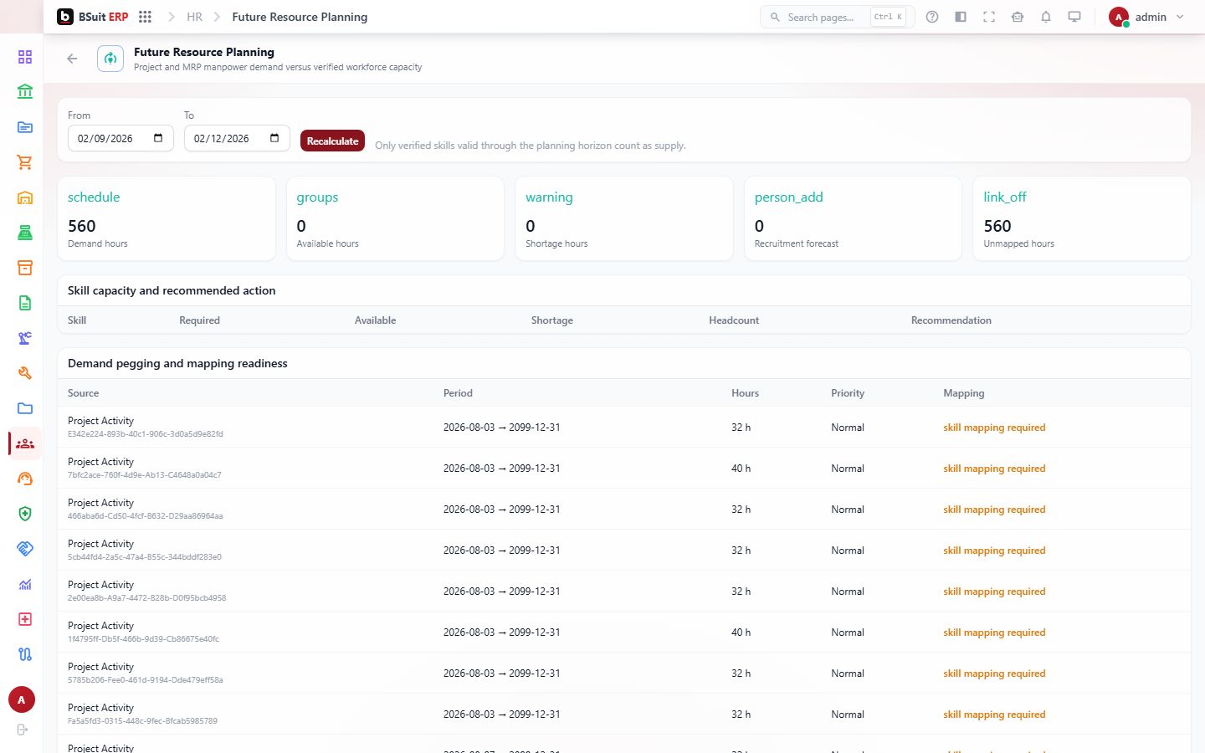Click the Priority column header
This screenshot has height=753, width=1205.
(x=848, y=393)
